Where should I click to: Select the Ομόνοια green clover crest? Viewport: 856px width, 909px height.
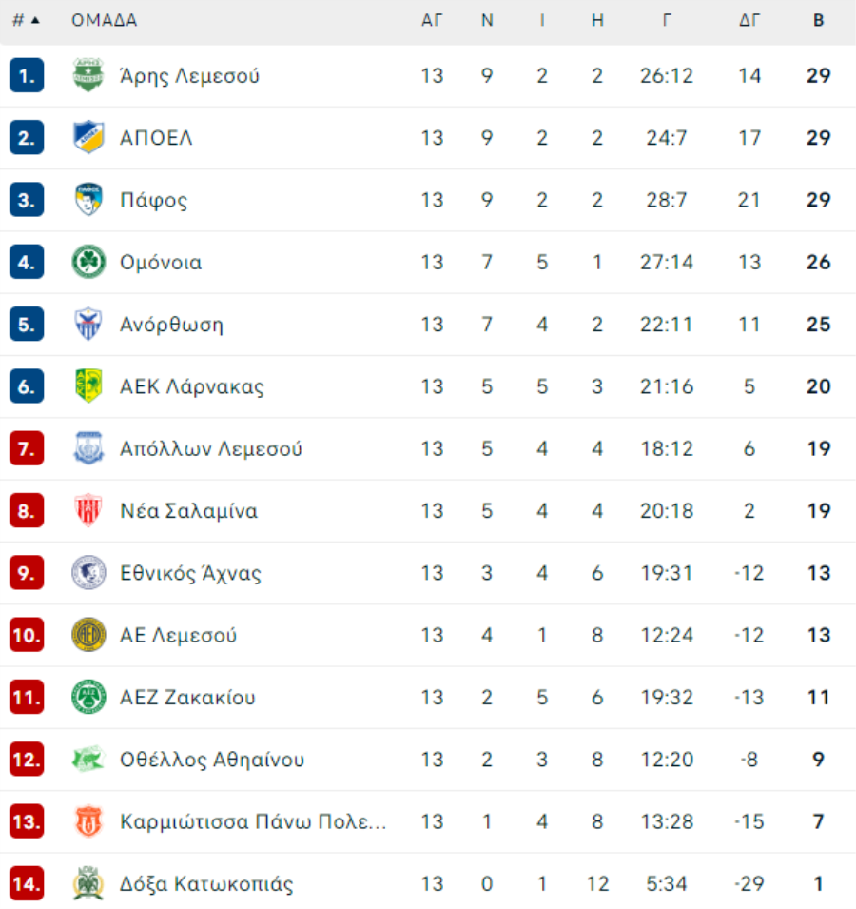(x=88, y=262)
